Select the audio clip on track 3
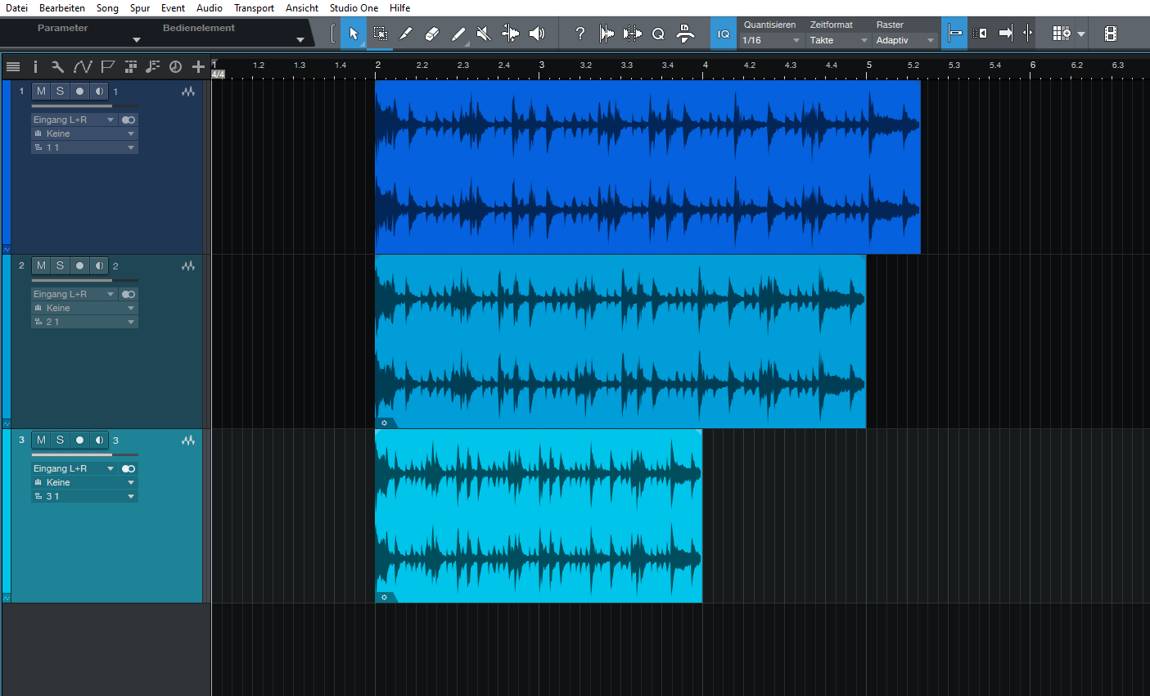The width and height of the screenshot is (1150, 696). click(x=538, y=516)
